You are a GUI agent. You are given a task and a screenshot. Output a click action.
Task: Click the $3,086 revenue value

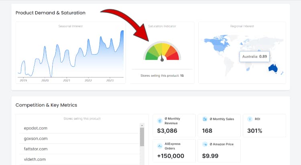tap(167, 131)
